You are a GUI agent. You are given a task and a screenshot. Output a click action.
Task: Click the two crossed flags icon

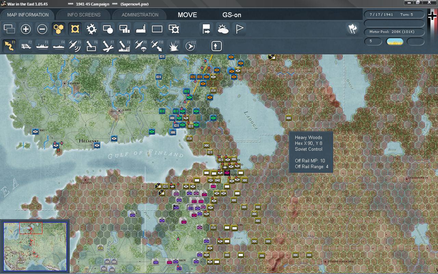coord(352,29)
